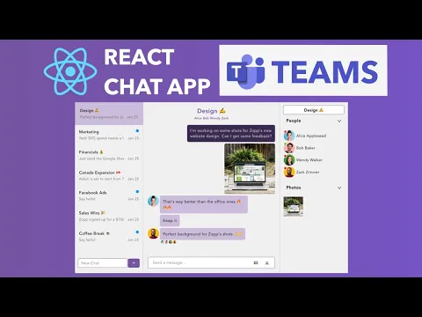Screen dimensions: 422x317
Task: Click the attach image icon in message box
Action: 256,262
